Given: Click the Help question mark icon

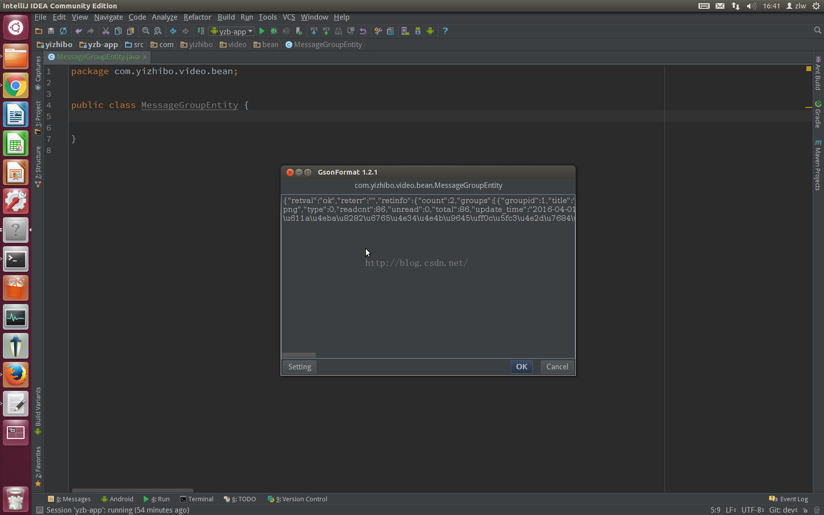Looking at the screenshot, I should click(445, 31).
